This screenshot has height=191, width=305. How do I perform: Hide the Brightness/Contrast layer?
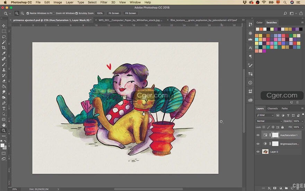pos(258,144)
